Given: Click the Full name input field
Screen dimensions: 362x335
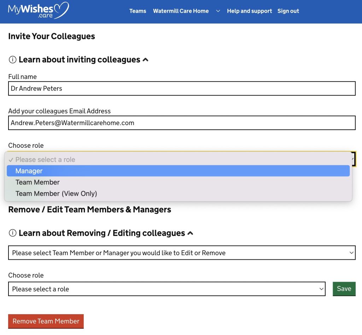Looking at the screenshot, I should (x=182, y=88).
